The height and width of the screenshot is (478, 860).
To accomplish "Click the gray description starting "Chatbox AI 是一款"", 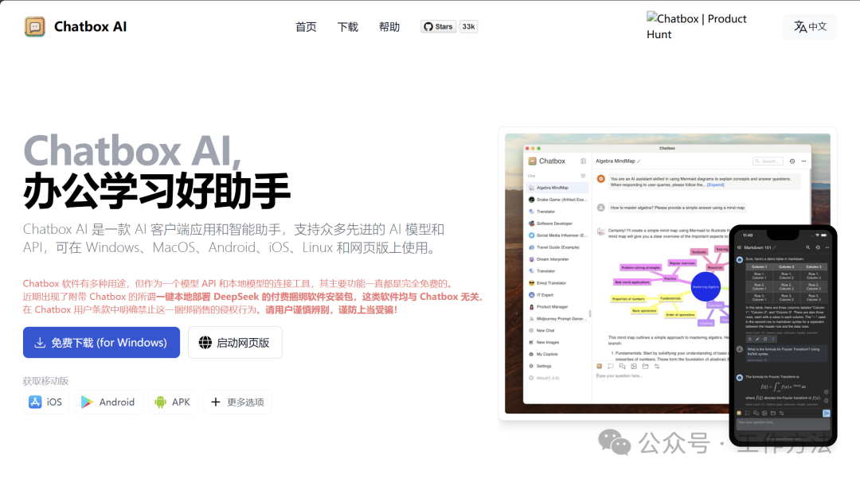I will click(233, 238).
